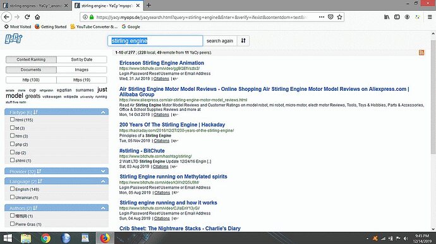
Task: Sort Provider facet with its sort icon
Action: point(39,171)
